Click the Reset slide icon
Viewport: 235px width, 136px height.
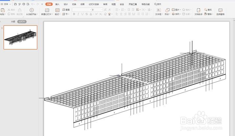[64, 10]
